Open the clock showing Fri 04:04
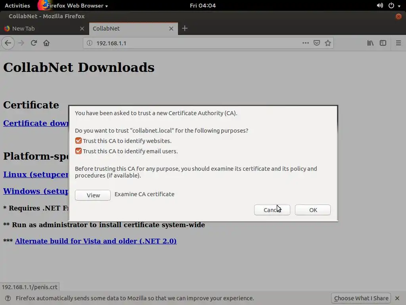Image resolution: width=406 pixels, height=305 pixels. tap(203, 6)
